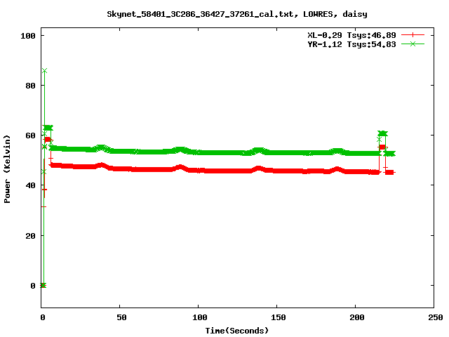Click x-axis tick label 200
This screenshot has height=337, width=449.
[357, 317]
